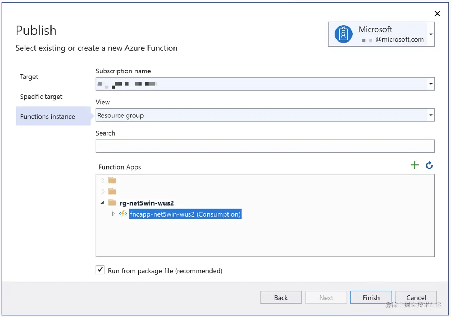The image size is (451, 317).
Task: Click the second unnamed folder icon
Action: click(x=112, y=192)
